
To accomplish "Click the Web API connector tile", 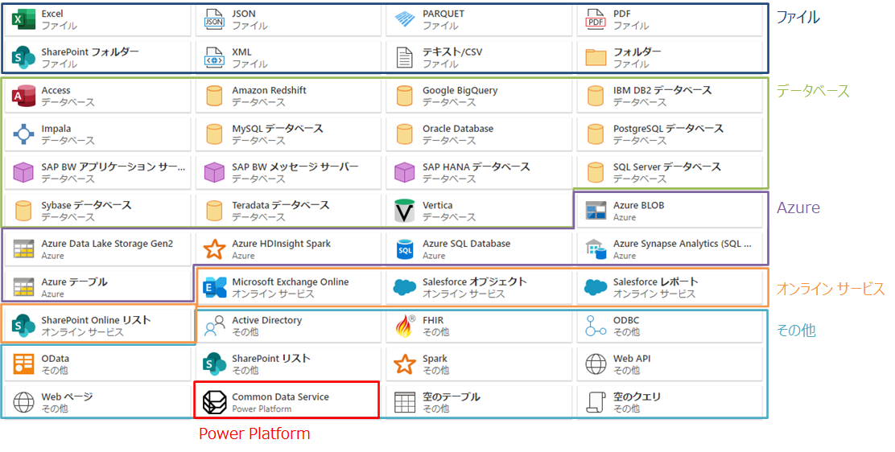I will point(670,364).
